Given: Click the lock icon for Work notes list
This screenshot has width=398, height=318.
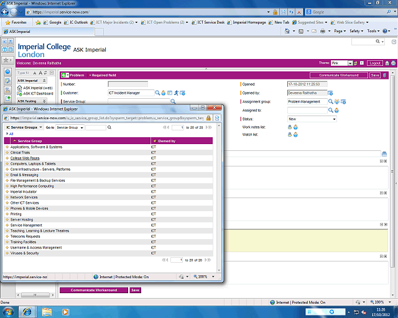Looking at the screenshot, I should click(289, 127).
